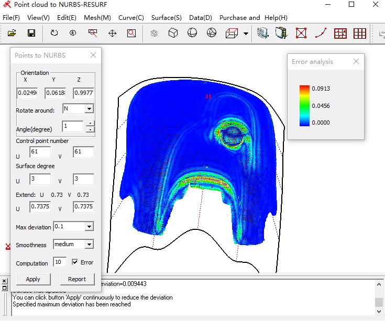Click the last red grid toolbar icon
This screenshot has width=385, height=321.
coord(360,34)
